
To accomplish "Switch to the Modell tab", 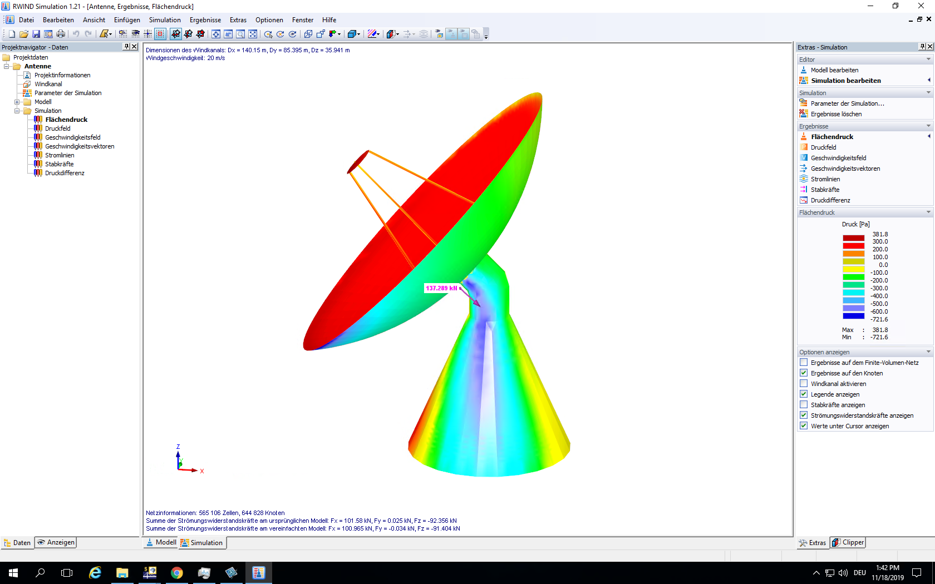I will [x=161, y=543].
